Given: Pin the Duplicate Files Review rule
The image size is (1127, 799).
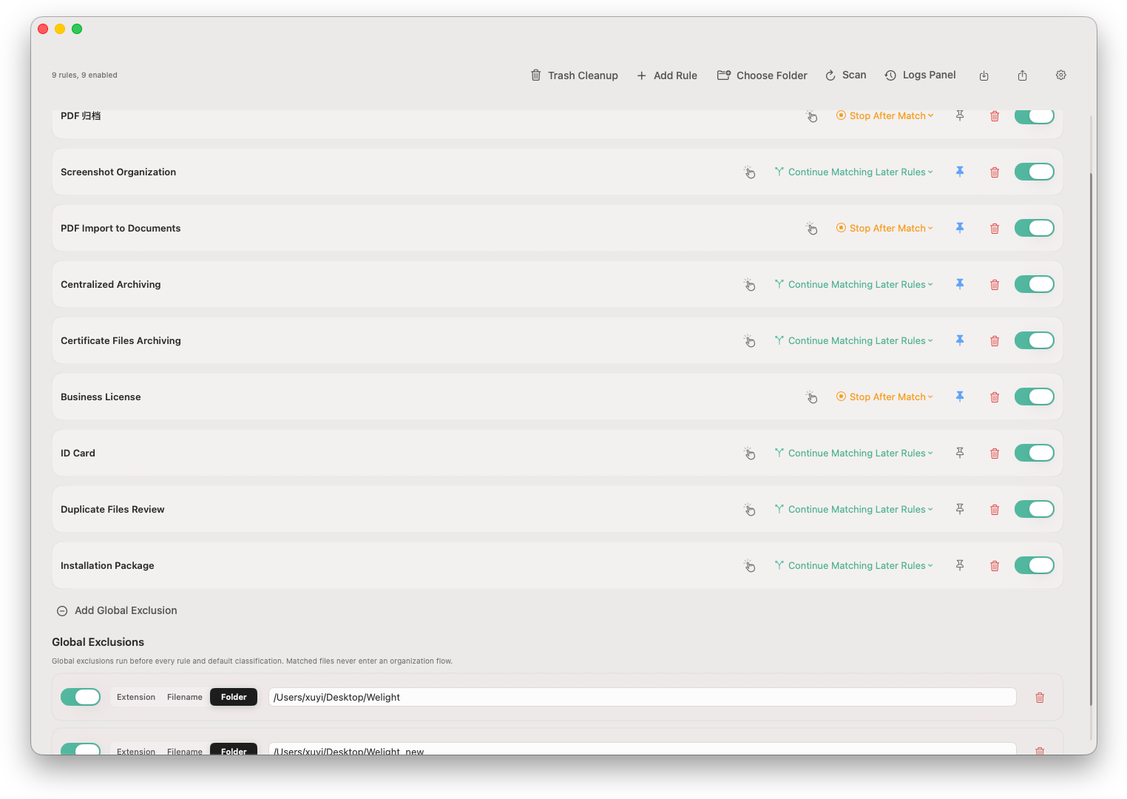Looking at the screenshot, I should tap(960, 509).
